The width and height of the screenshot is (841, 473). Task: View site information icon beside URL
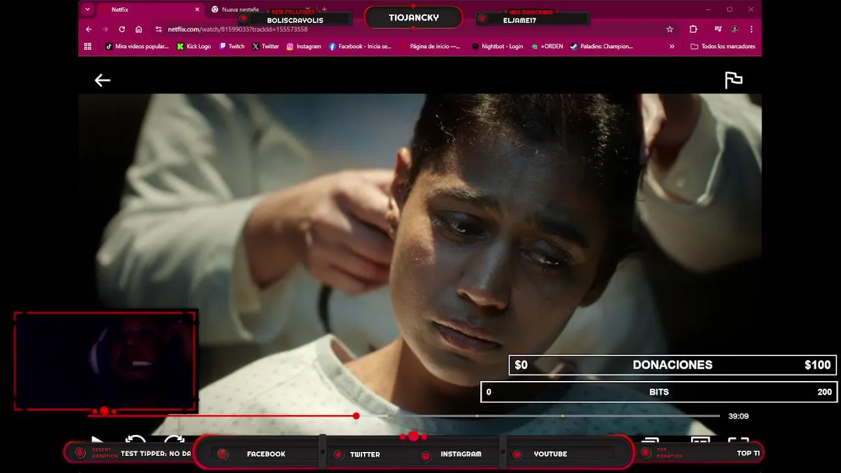coord(158,30)
